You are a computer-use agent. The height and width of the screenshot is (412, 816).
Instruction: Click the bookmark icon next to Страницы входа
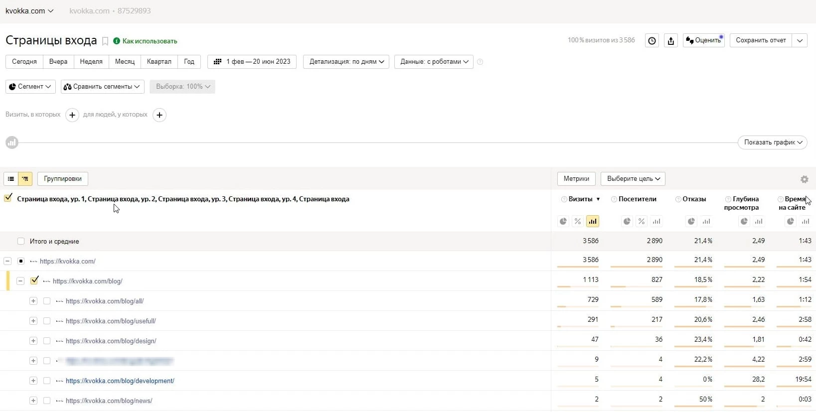point(105,41)
